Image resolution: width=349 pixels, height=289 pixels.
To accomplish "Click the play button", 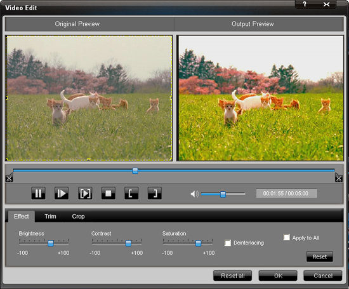I will [x=62, y=193].
